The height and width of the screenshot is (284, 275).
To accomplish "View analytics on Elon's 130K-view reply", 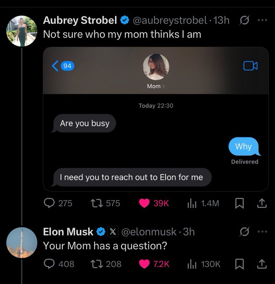I will tap(191, 264).
